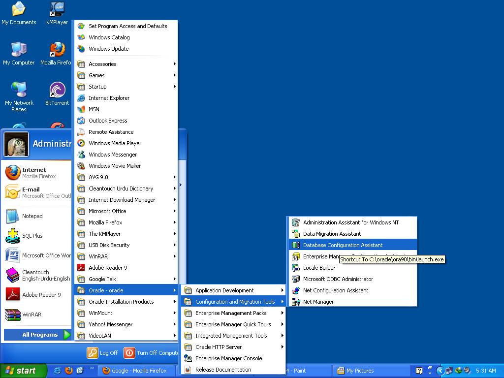Click Remote Assistance icon

81,132
